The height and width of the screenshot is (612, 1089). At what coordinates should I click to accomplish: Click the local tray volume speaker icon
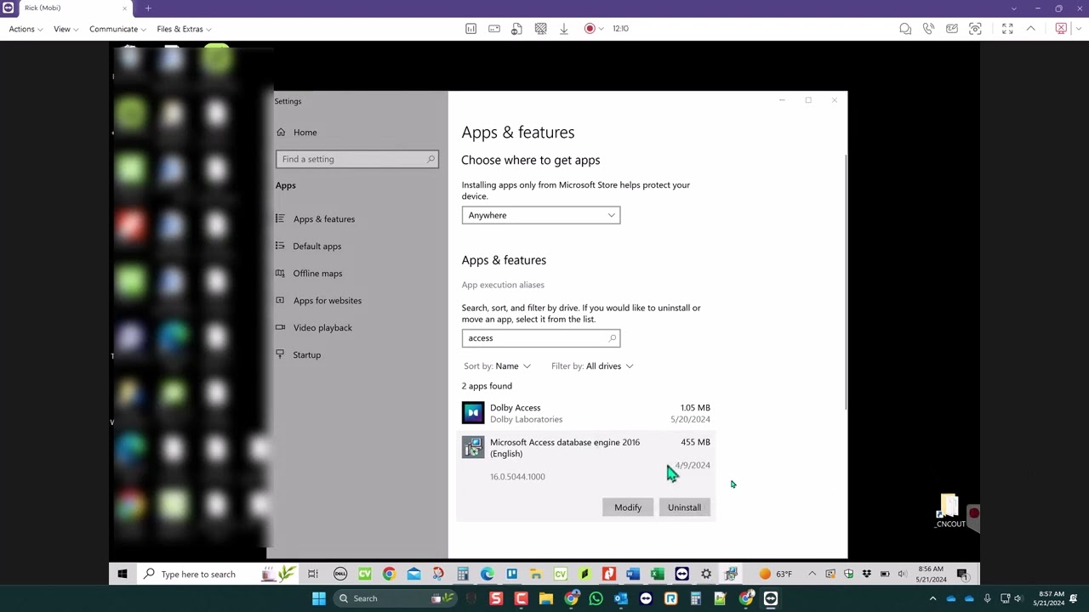[x=1018, y=599]
